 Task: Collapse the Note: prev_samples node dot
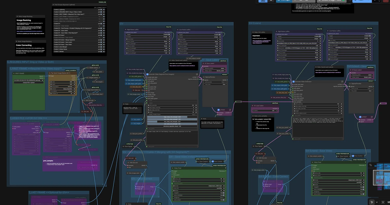[x=253, y=116]
